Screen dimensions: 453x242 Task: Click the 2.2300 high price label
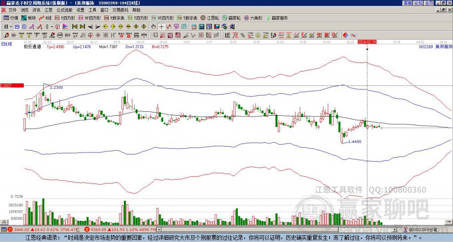[x=56, y=87]
